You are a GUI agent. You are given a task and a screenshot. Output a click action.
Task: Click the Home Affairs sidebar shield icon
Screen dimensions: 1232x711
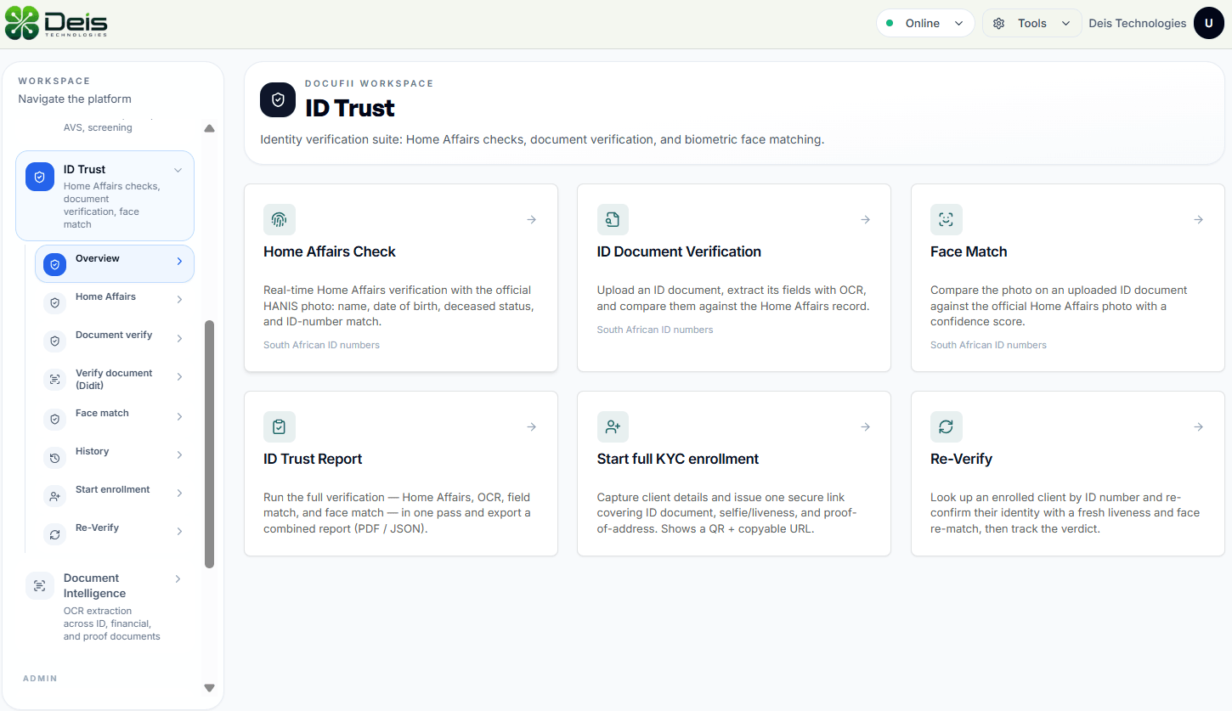click(x=54, y=302)
